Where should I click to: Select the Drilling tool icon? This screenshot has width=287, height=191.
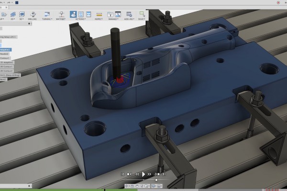33,14
